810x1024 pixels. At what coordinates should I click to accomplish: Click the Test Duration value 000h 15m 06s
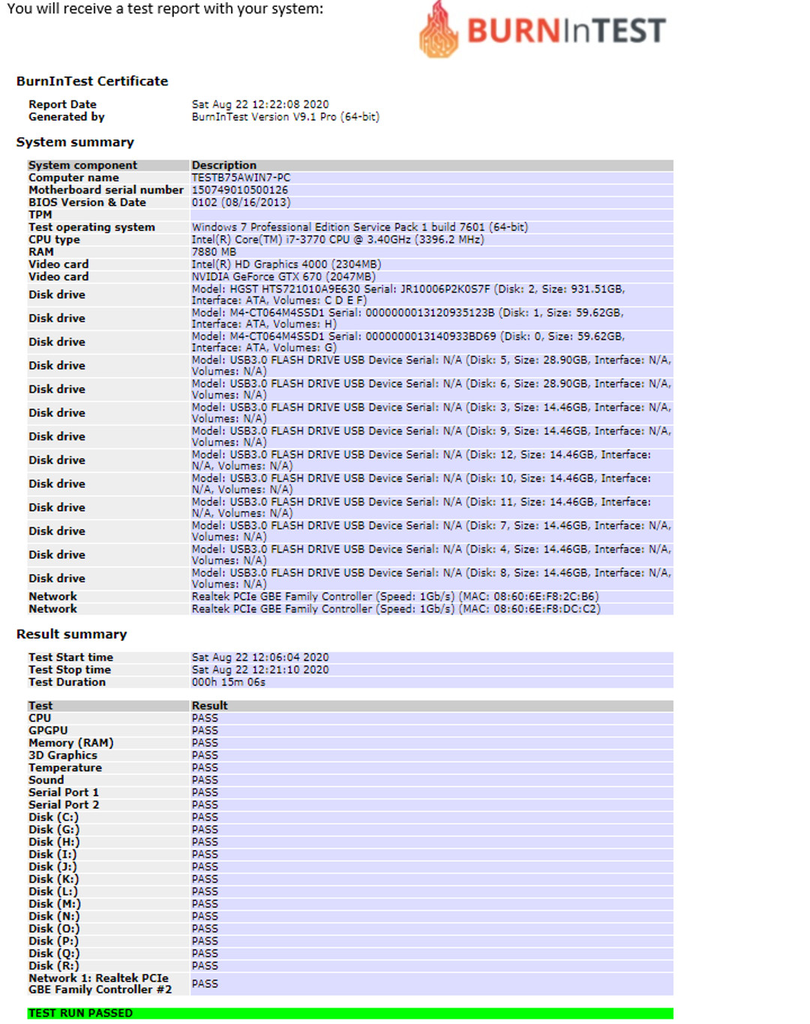(x=229, y=682)
